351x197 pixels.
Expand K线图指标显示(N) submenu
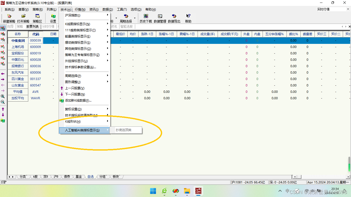click(x=85, y=24)
